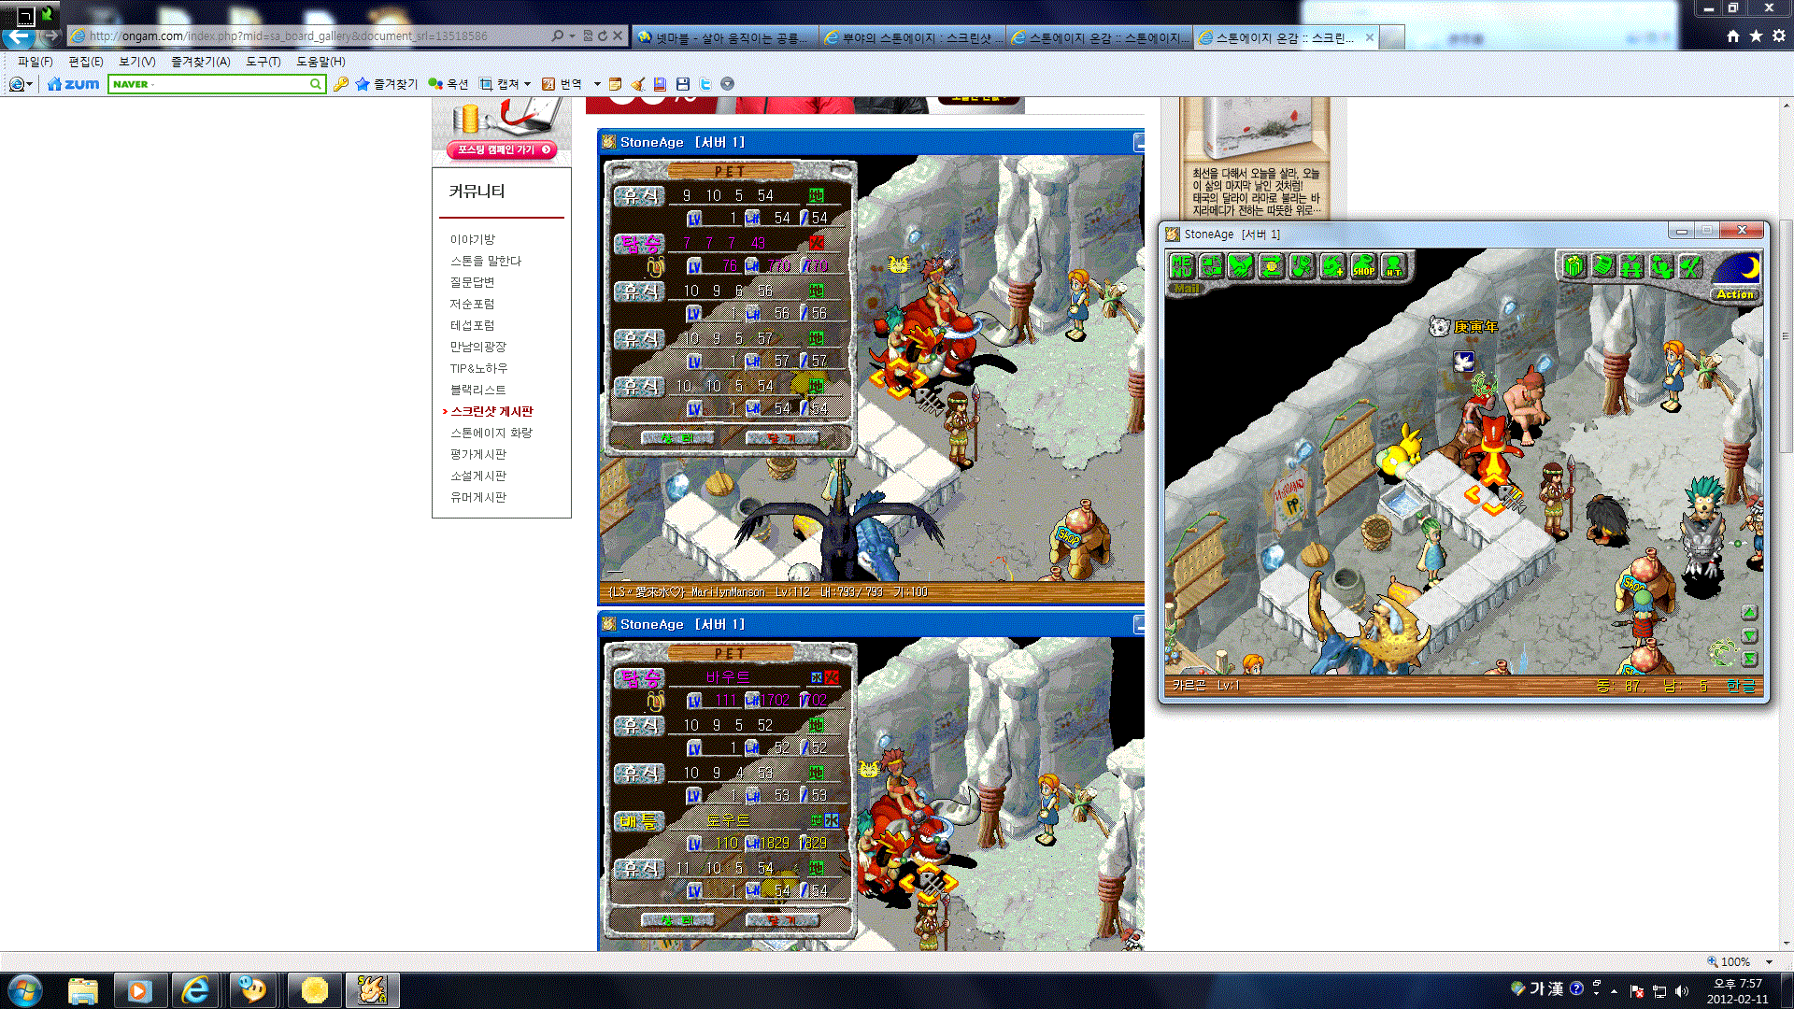Click the Action button under the moon

(1735, 294)
